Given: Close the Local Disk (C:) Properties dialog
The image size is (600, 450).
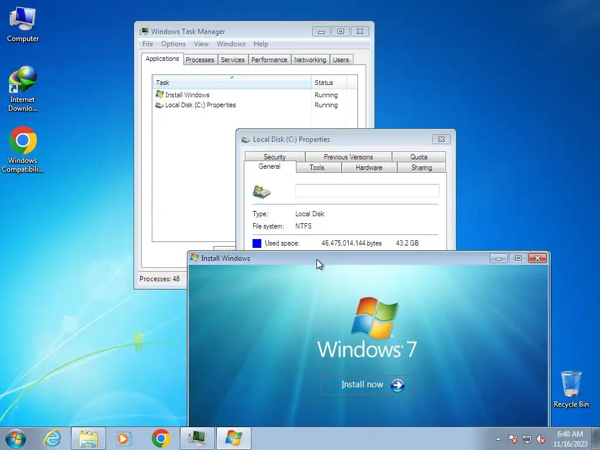Looking at the screenshot, I should 441,139.
